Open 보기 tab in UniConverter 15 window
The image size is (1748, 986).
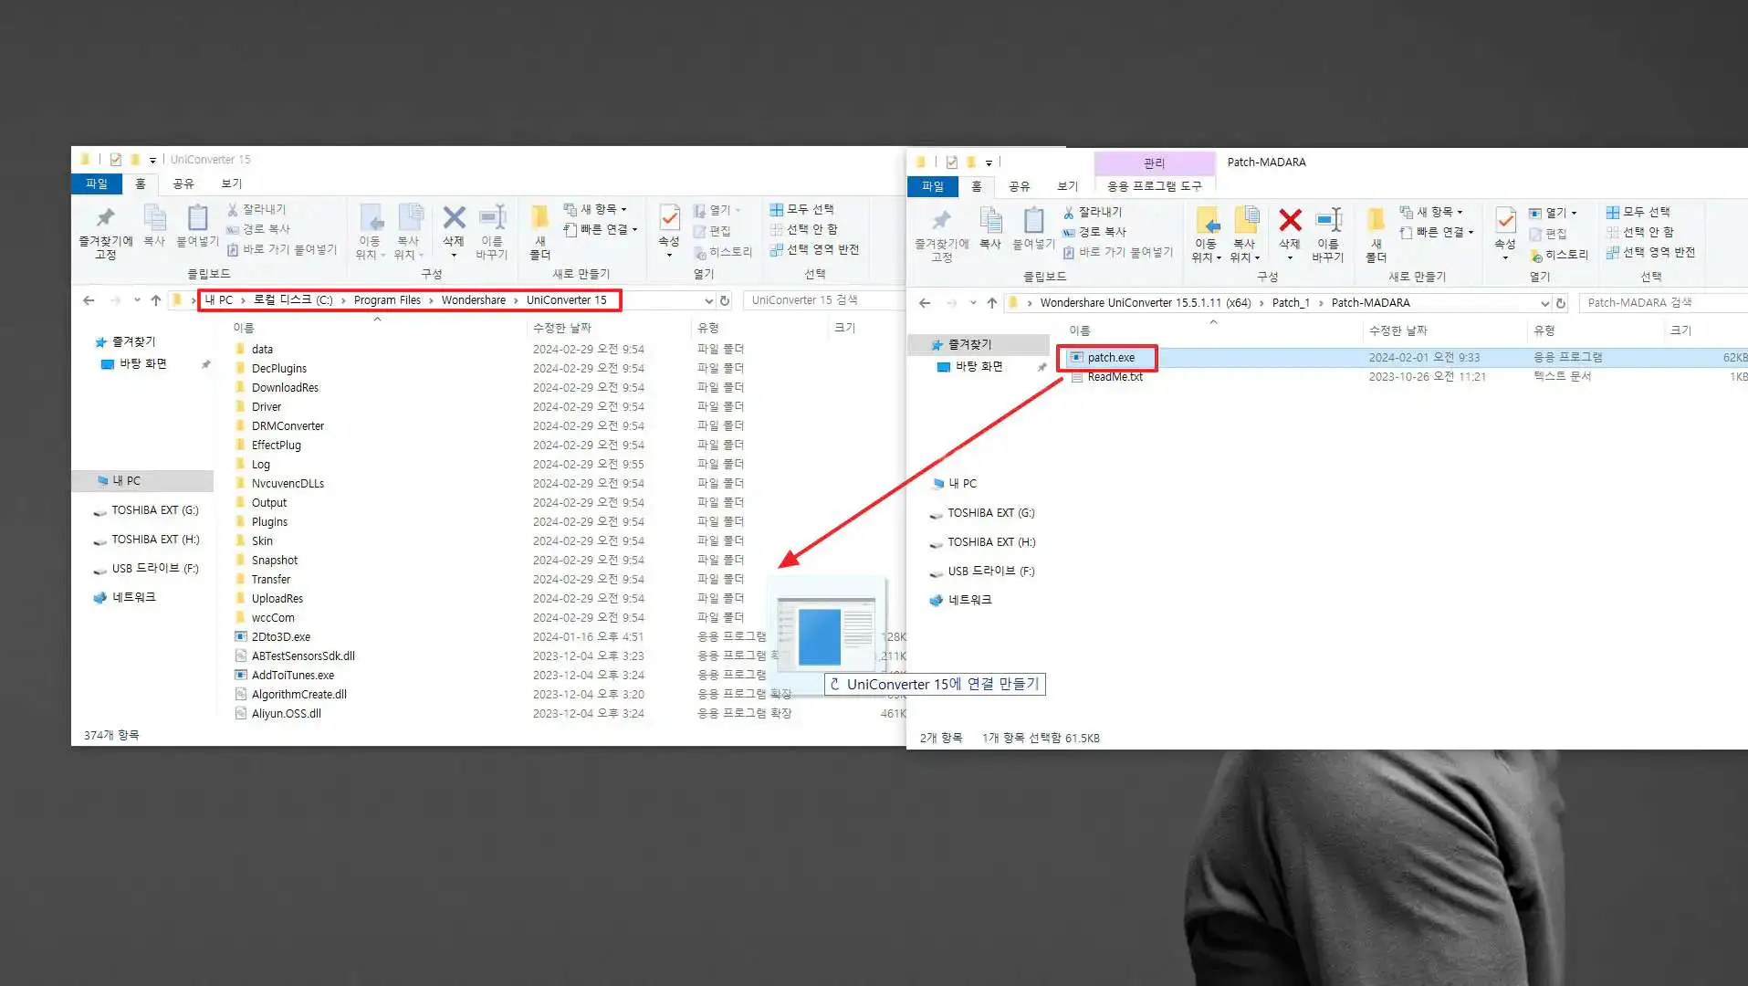[x=231, y=184]
